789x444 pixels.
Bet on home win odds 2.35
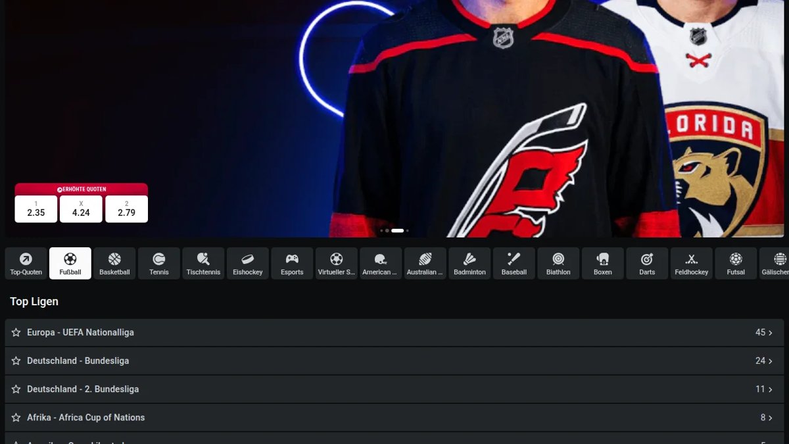(x=36, y=209)
